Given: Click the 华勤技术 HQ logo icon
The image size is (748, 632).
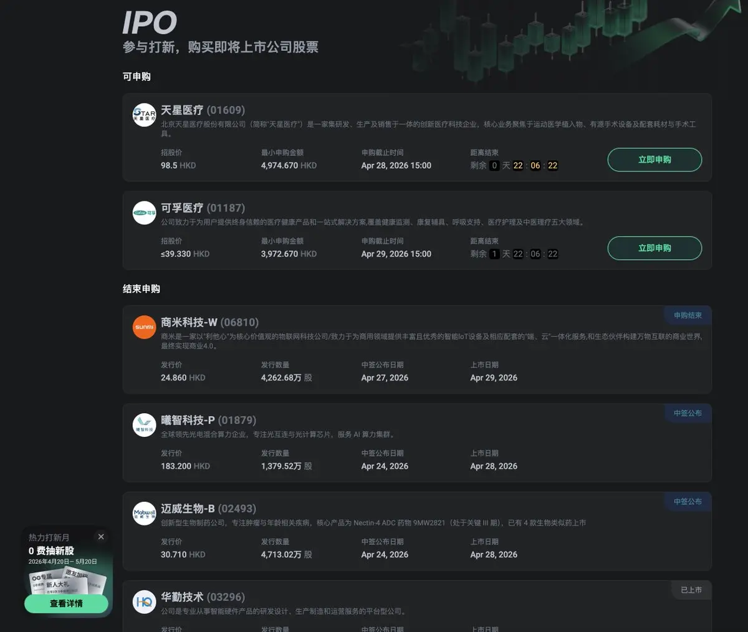Looking at the screenshot, I should click(x=144, y=602).
